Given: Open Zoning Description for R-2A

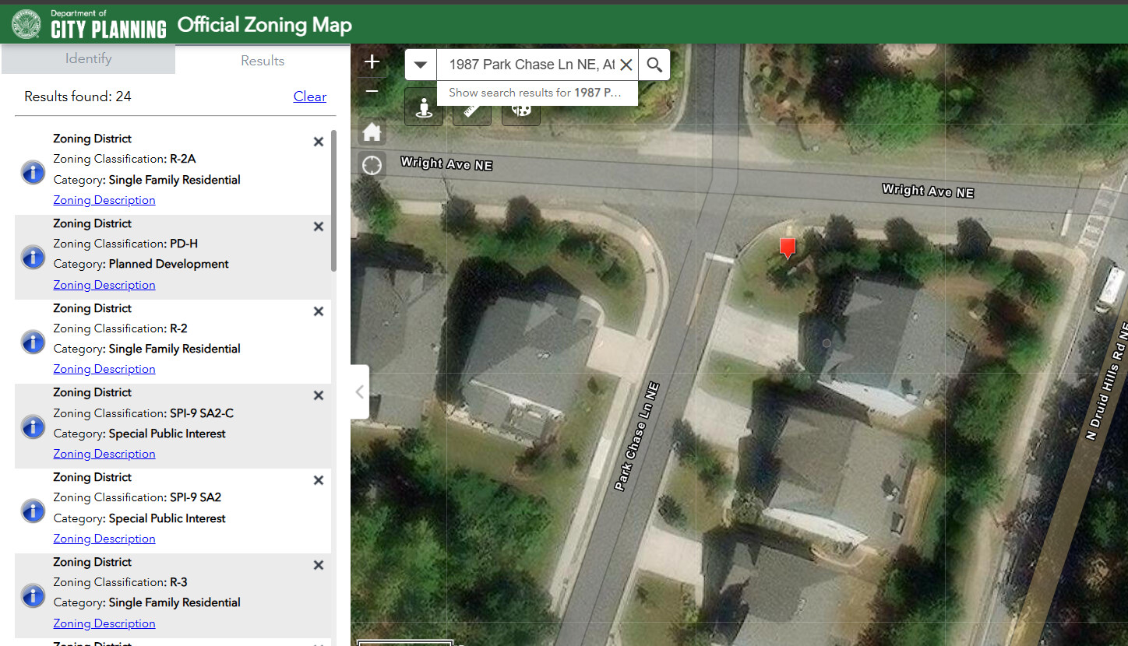Looking at the screenshot, I should [x=104, y=200].
